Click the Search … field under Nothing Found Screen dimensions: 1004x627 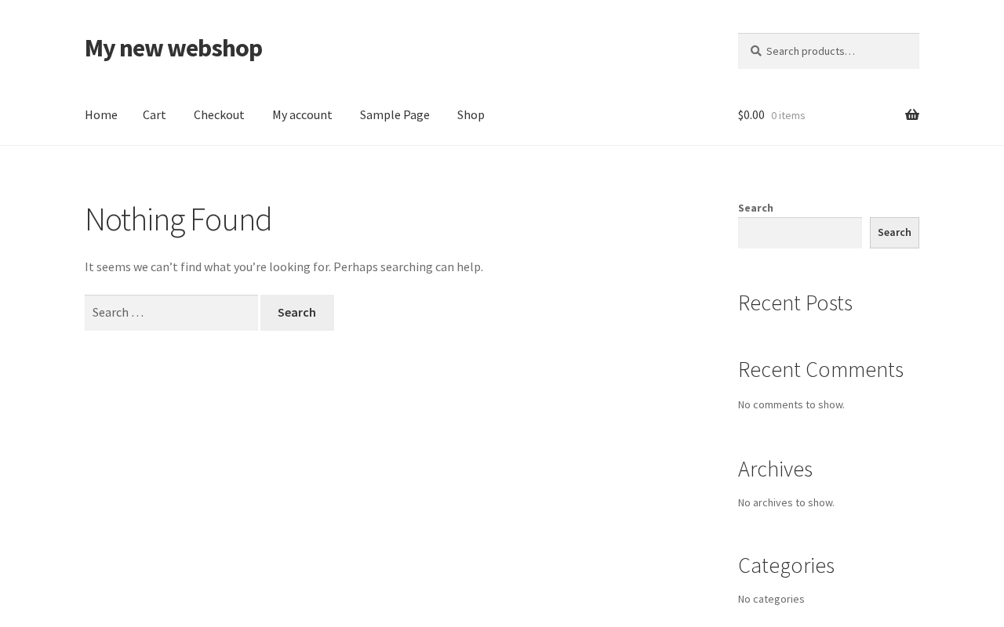pyautogui.click(x=171, y=313)
